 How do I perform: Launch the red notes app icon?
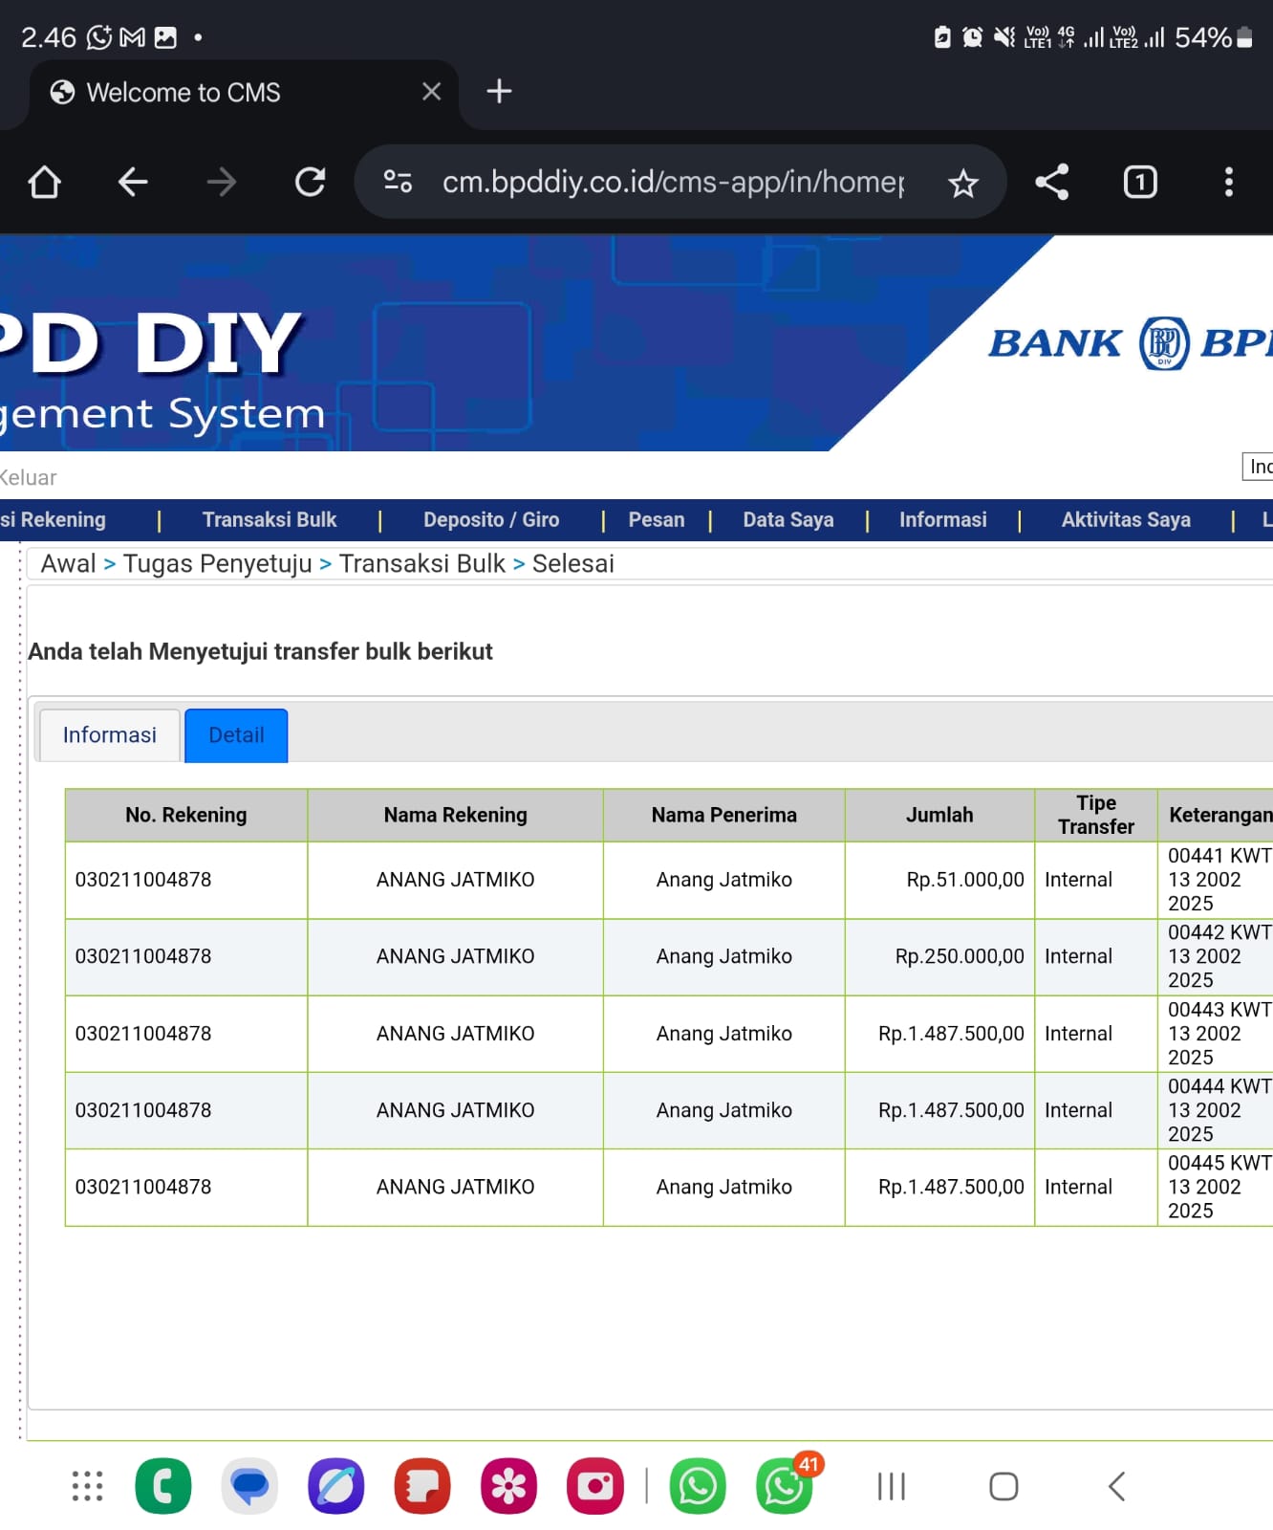click(x=421, y=1486)
